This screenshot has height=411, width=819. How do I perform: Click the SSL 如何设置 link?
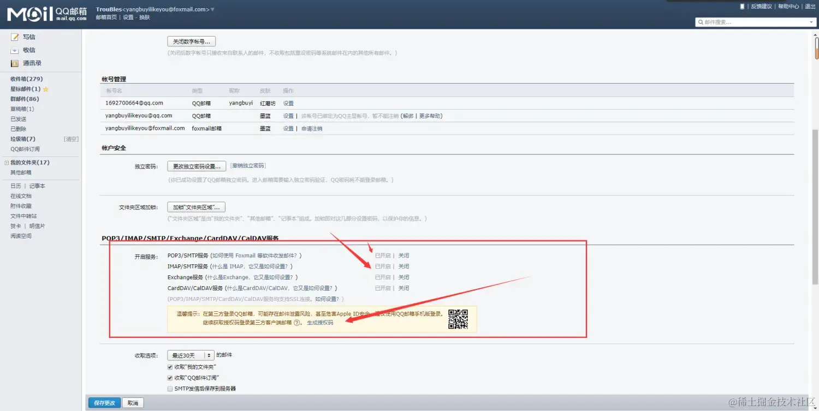(328, 299)
